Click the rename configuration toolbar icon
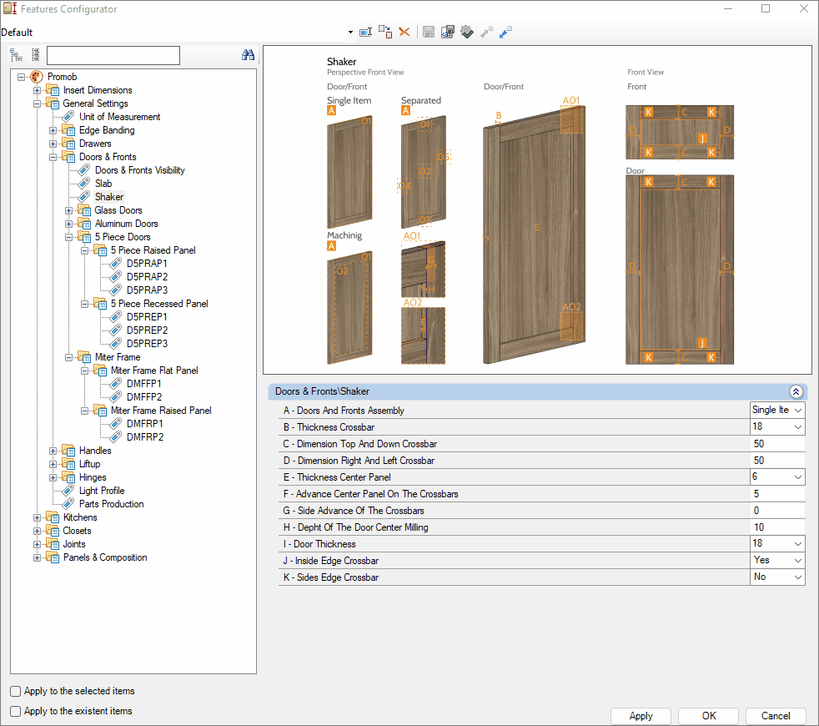 (x=365, y=33)
